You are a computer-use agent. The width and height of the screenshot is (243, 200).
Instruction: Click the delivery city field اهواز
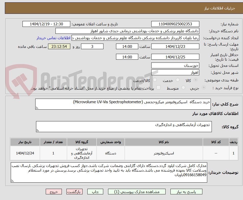click(175, 72)
